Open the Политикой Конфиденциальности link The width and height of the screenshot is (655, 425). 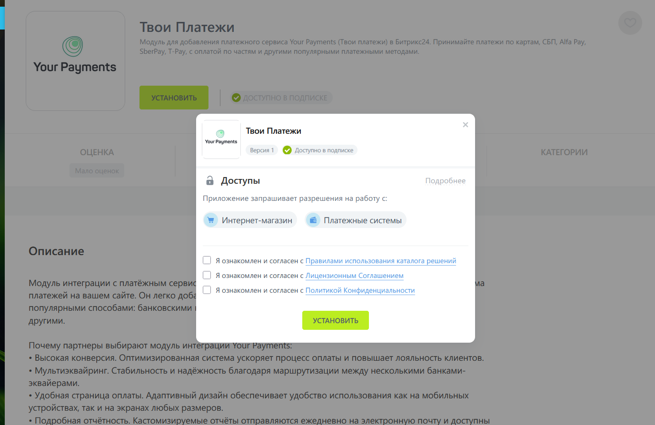click(360, 290)
